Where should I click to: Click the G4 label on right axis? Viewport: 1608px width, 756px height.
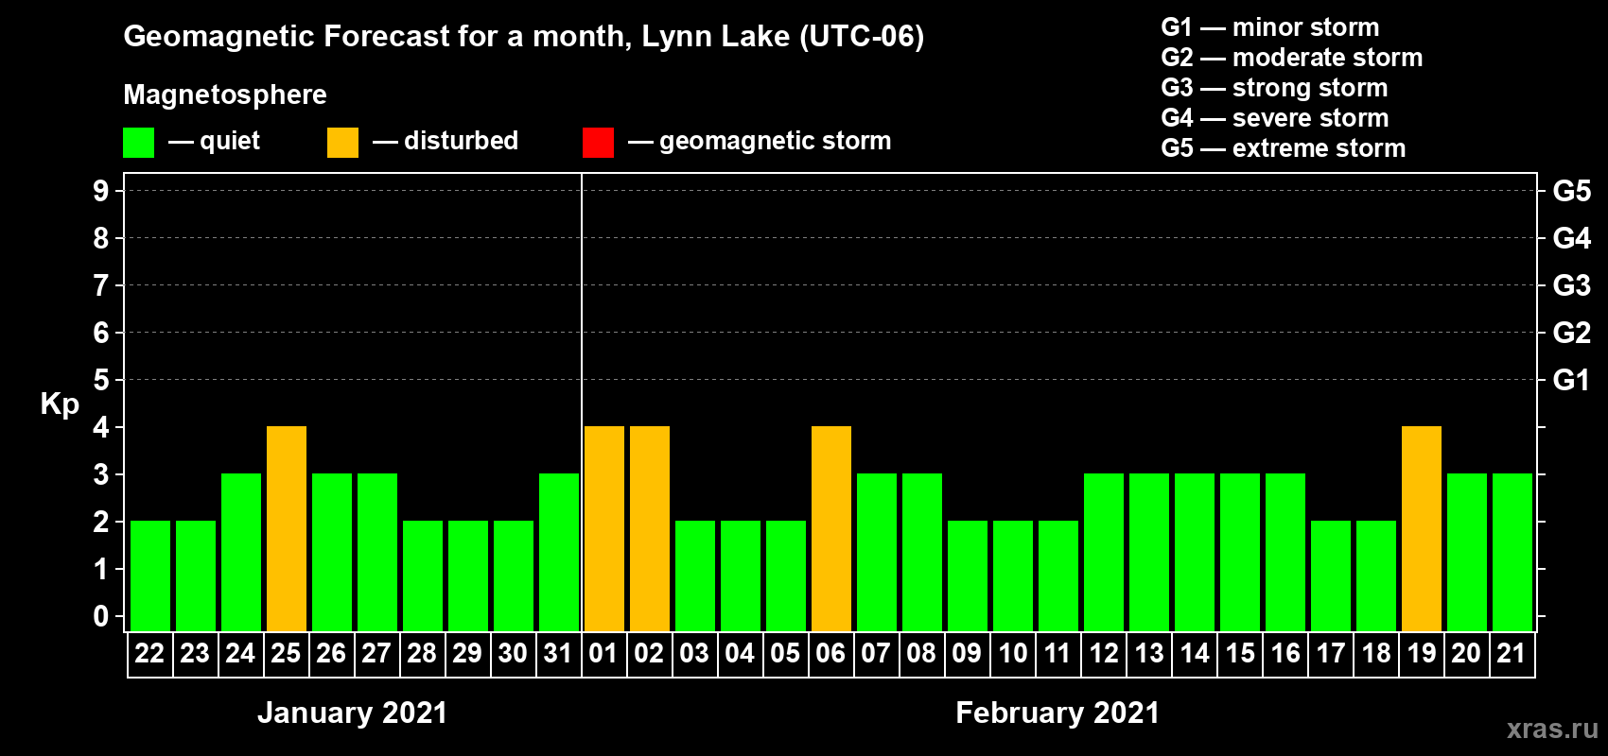[x=1572, y=238]
